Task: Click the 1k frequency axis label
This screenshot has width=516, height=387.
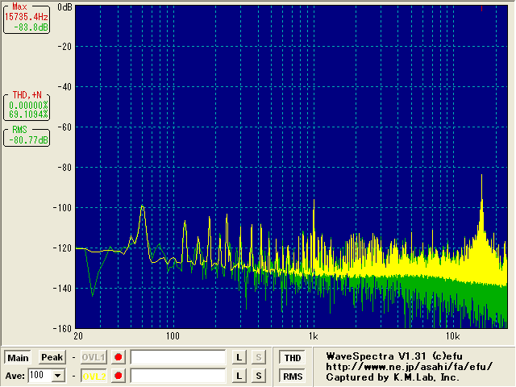Action: tap(314, 336)
